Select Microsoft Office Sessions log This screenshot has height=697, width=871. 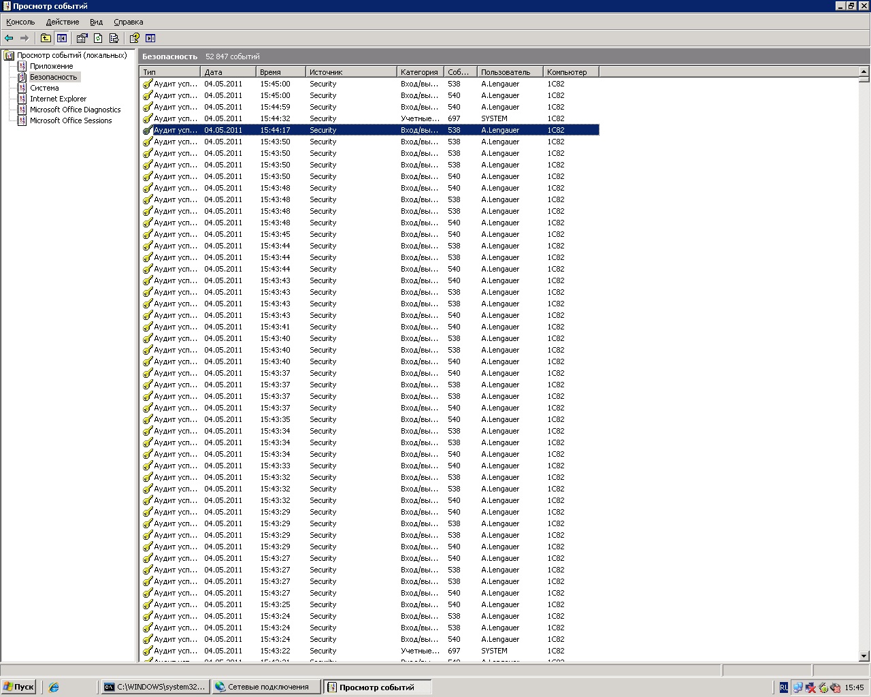tap(71, 120)
